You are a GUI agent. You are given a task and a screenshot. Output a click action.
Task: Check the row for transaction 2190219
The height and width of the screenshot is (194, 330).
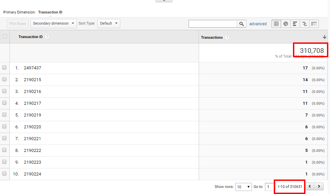pos(4,115)
